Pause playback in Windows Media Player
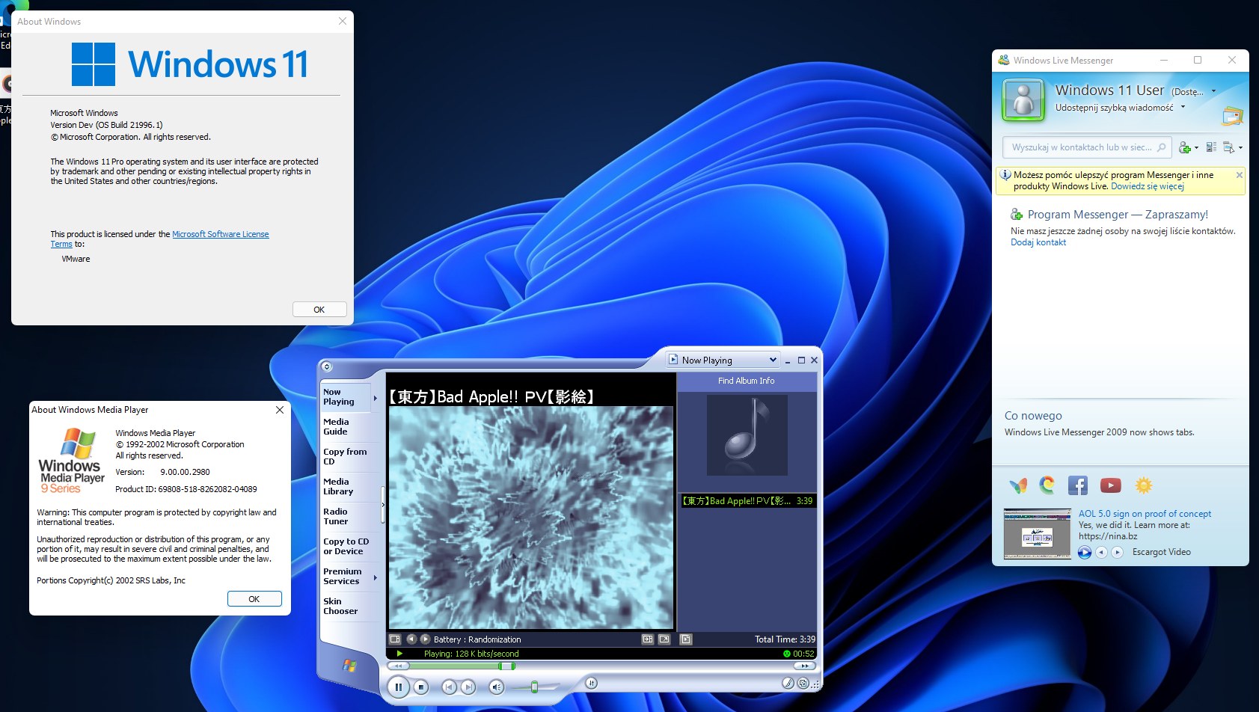The height and width of the screenshot is (712, 1259). click(x=398, y=687)
